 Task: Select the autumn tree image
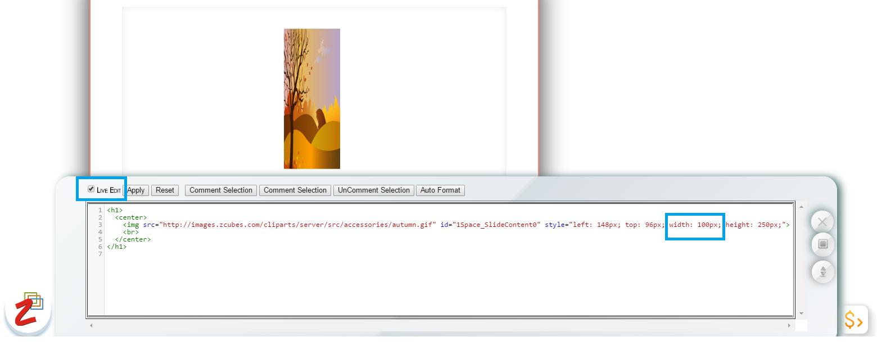click(x=311, y=98)
